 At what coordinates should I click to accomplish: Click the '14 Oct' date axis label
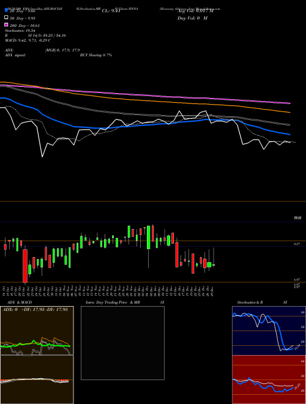pyautogui.click(x=4, y=290)
